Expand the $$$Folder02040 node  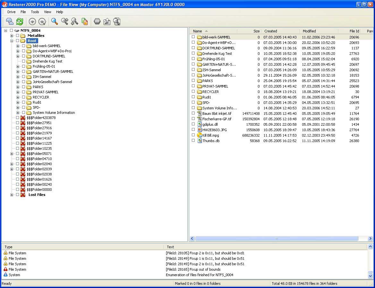click(12, 164)
